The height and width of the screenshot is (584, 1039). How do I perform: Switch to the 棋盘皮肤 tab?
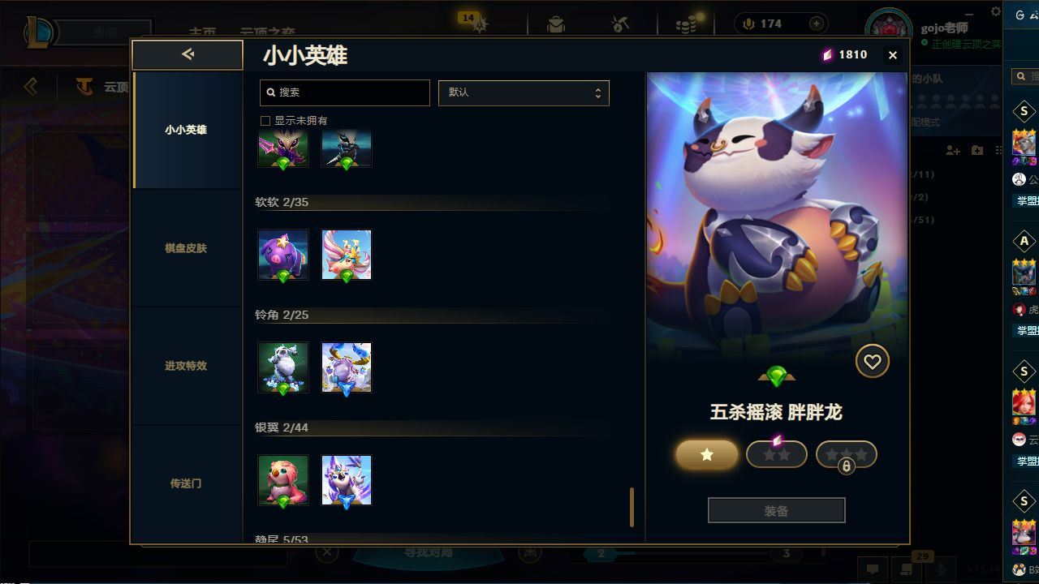point(186,248)
